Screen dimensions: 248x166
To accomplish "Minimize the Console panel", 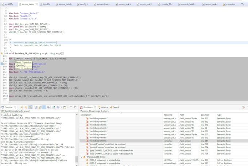I will (x=71, y=107).
